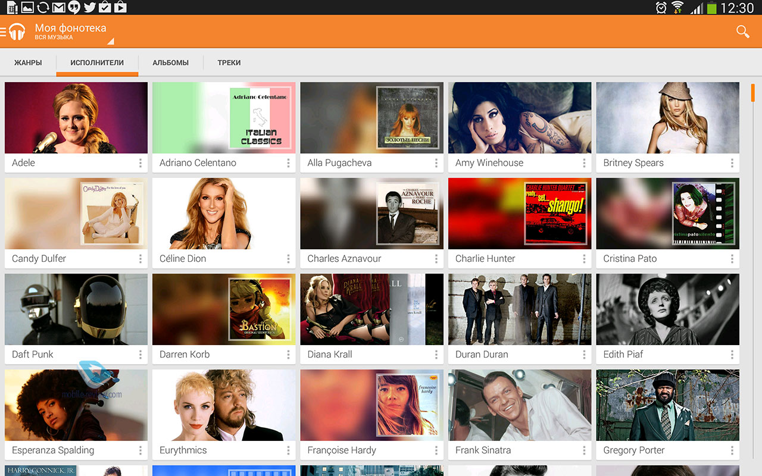This screenshot has height=476, width=762.
Task: Open overflow menu for Edith Piaf
Action: tap(732, 355)
